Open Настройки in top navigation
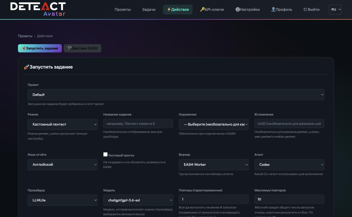 248,10
